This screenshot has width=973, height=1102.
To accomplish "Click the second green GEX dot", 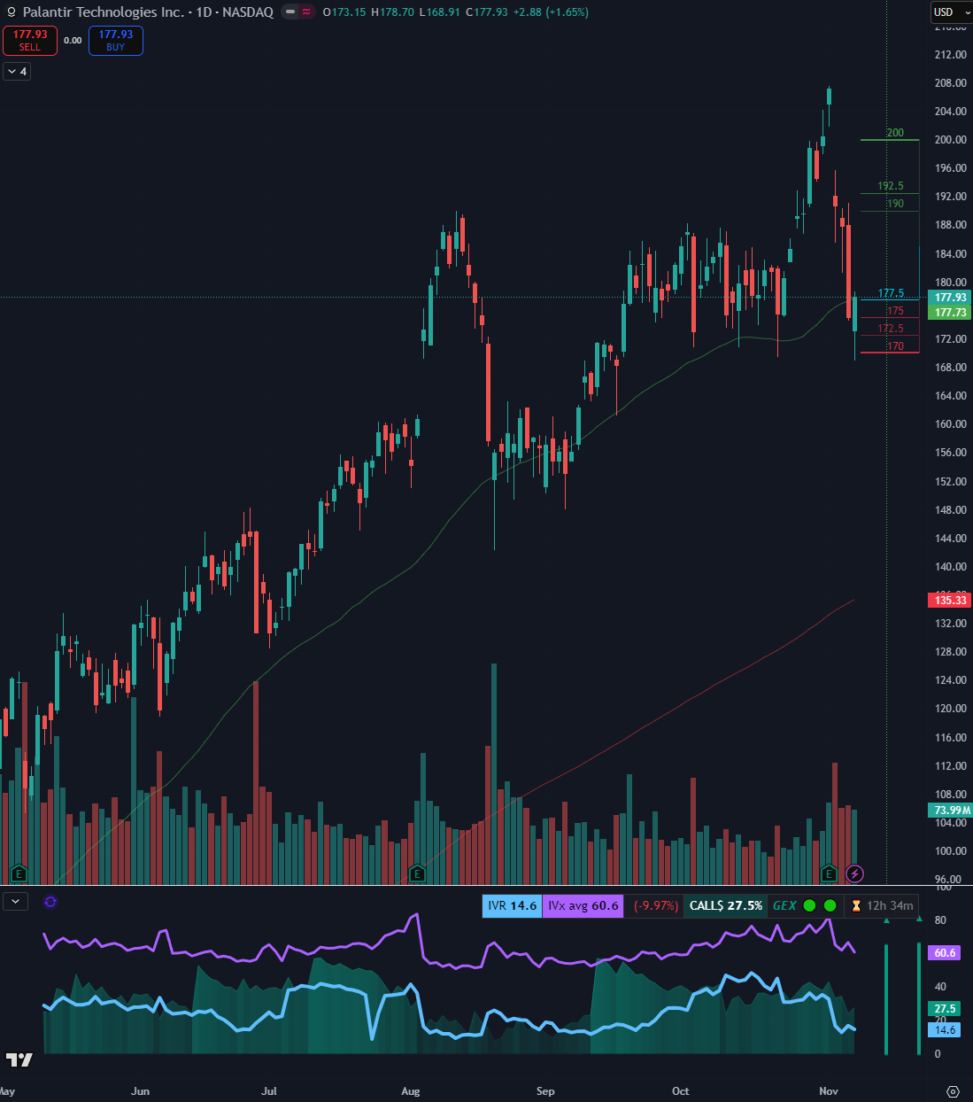I will point(830,905).
